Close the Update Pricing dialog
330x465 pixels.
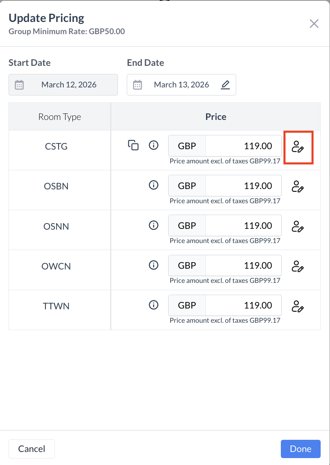click(x=314, y=24)
